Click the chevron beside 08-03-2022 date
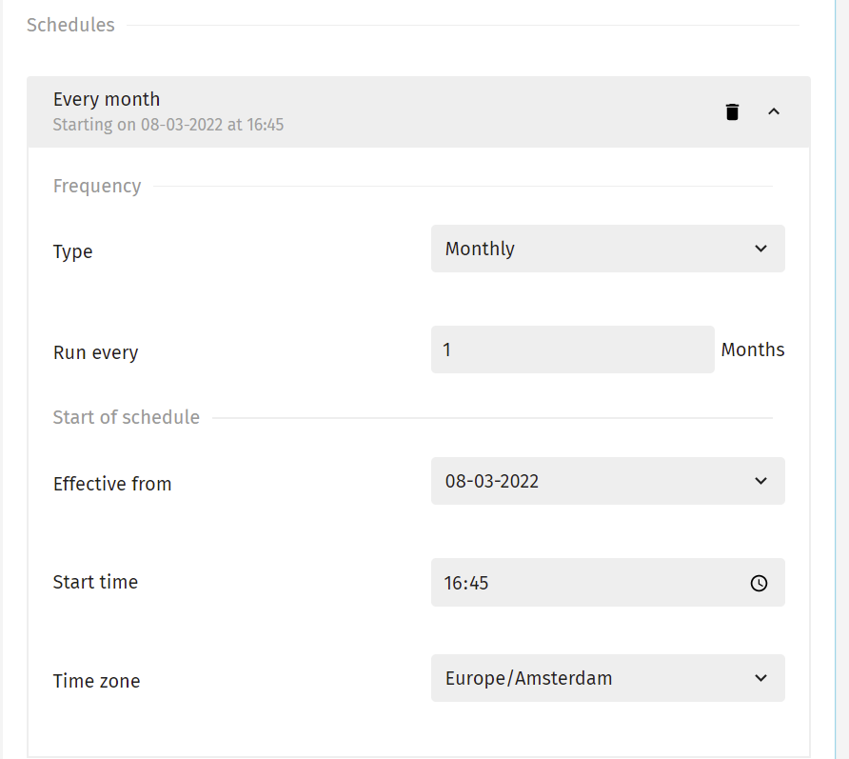849x759 pixels. [760, 481]
